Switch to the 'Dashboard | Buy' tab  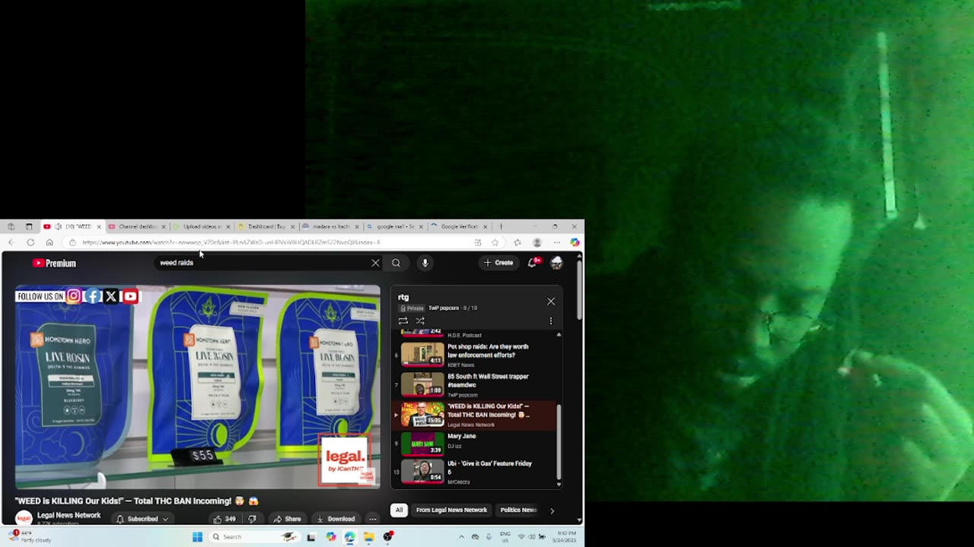(x=266, y=226)
